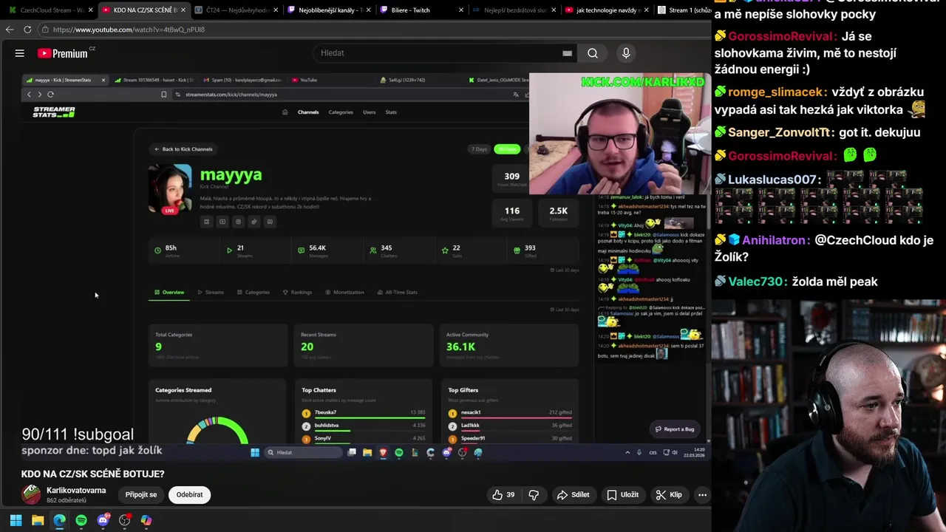This screenshot has height=532, width=946.
Task: Open the Karlikovatovarna channel avatar
Action: pyautogui.click(x=31, y=494)
